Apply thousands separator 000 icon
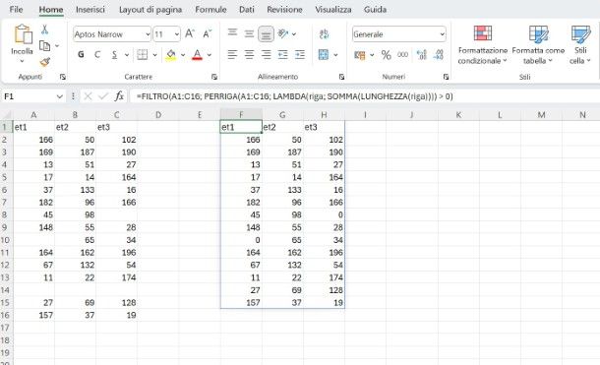 pos(402,55)
